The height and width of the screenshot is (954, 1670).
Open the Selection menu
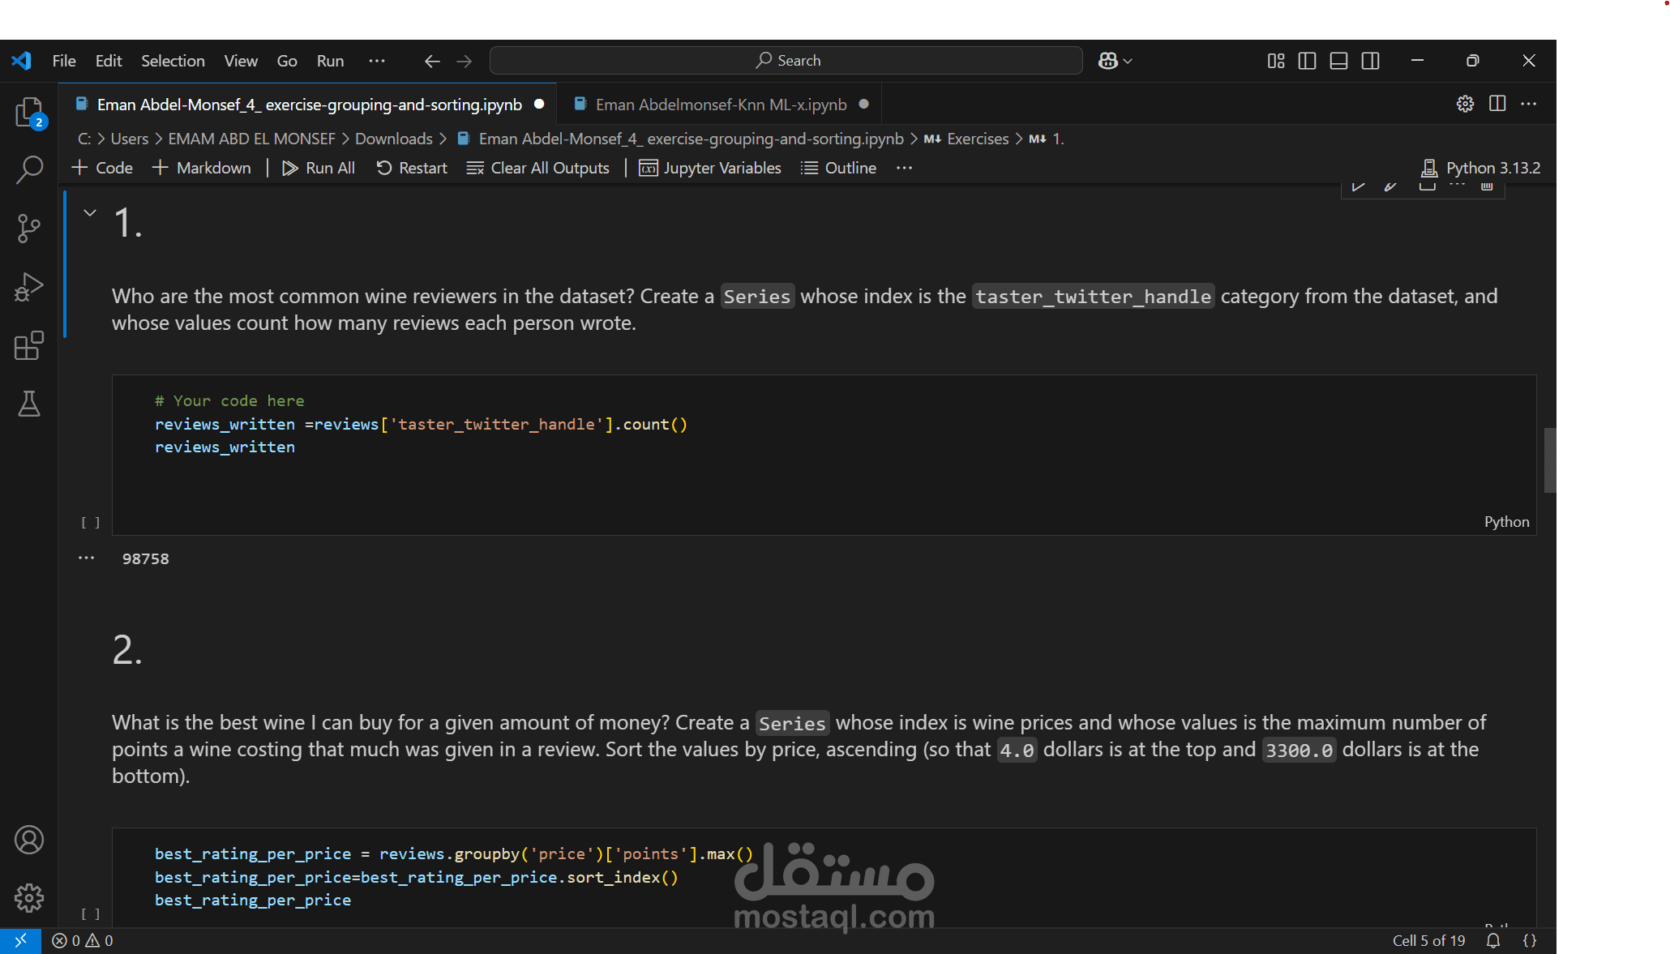[x=173, y=61]
